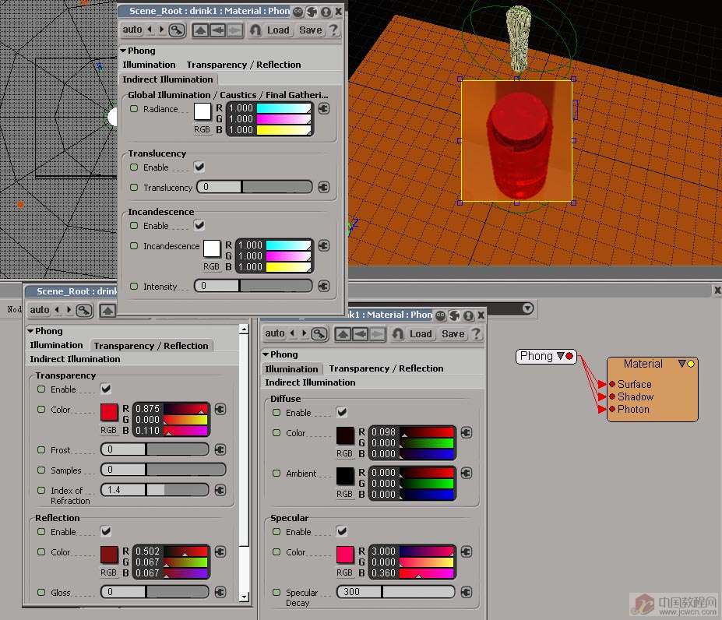Click the key icon in the Translucency window toolbar
Viewport: 722px width, 620px height.
tap(177, 30)
